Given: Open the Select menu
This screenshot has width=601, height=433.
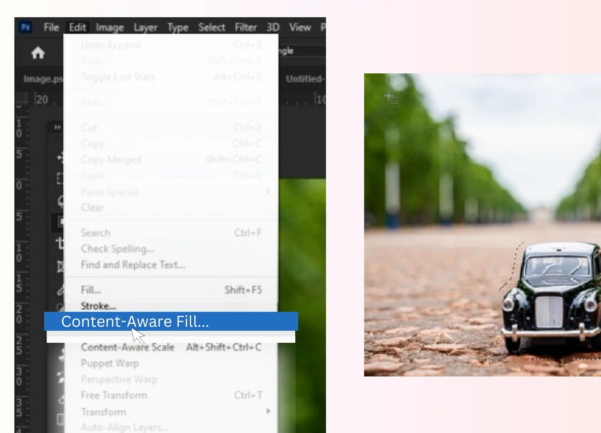Looking at the screenshot, I should pyautogui.click(x=212, y=27).
